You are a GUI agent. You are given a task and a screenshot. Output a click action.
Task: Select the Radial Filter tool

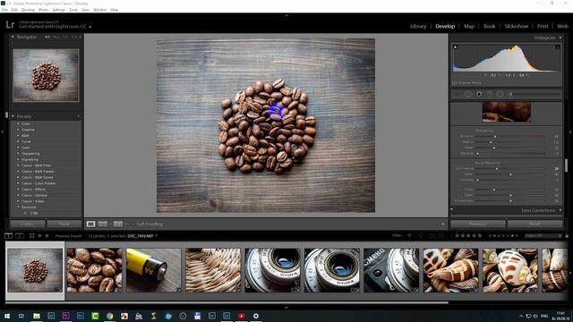tap(500, 94)
